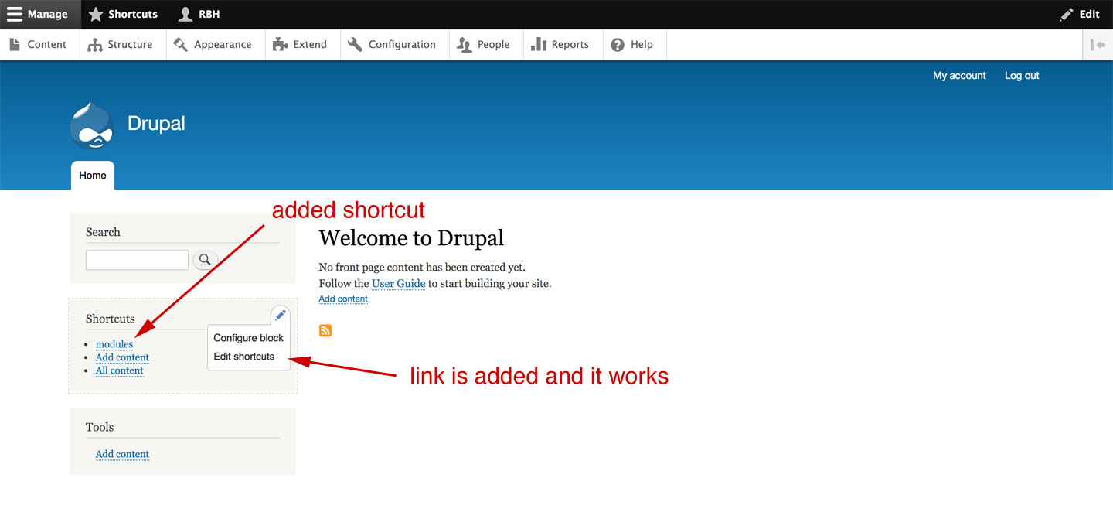The image size is (1113, 519).
Task: Click into the Search input field
Action: tap(137, 260)
